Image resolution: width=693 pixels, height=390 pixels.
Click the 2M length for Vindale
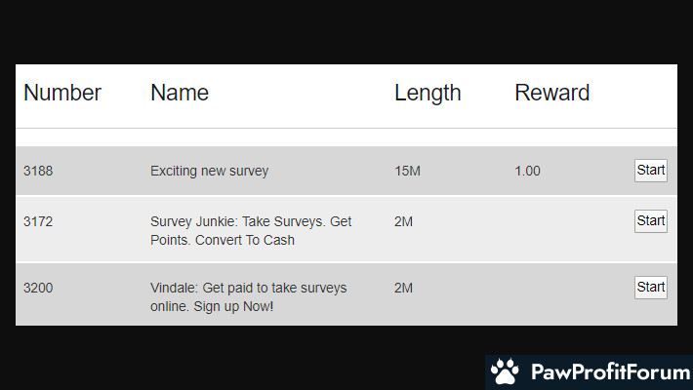coord(403,289)
